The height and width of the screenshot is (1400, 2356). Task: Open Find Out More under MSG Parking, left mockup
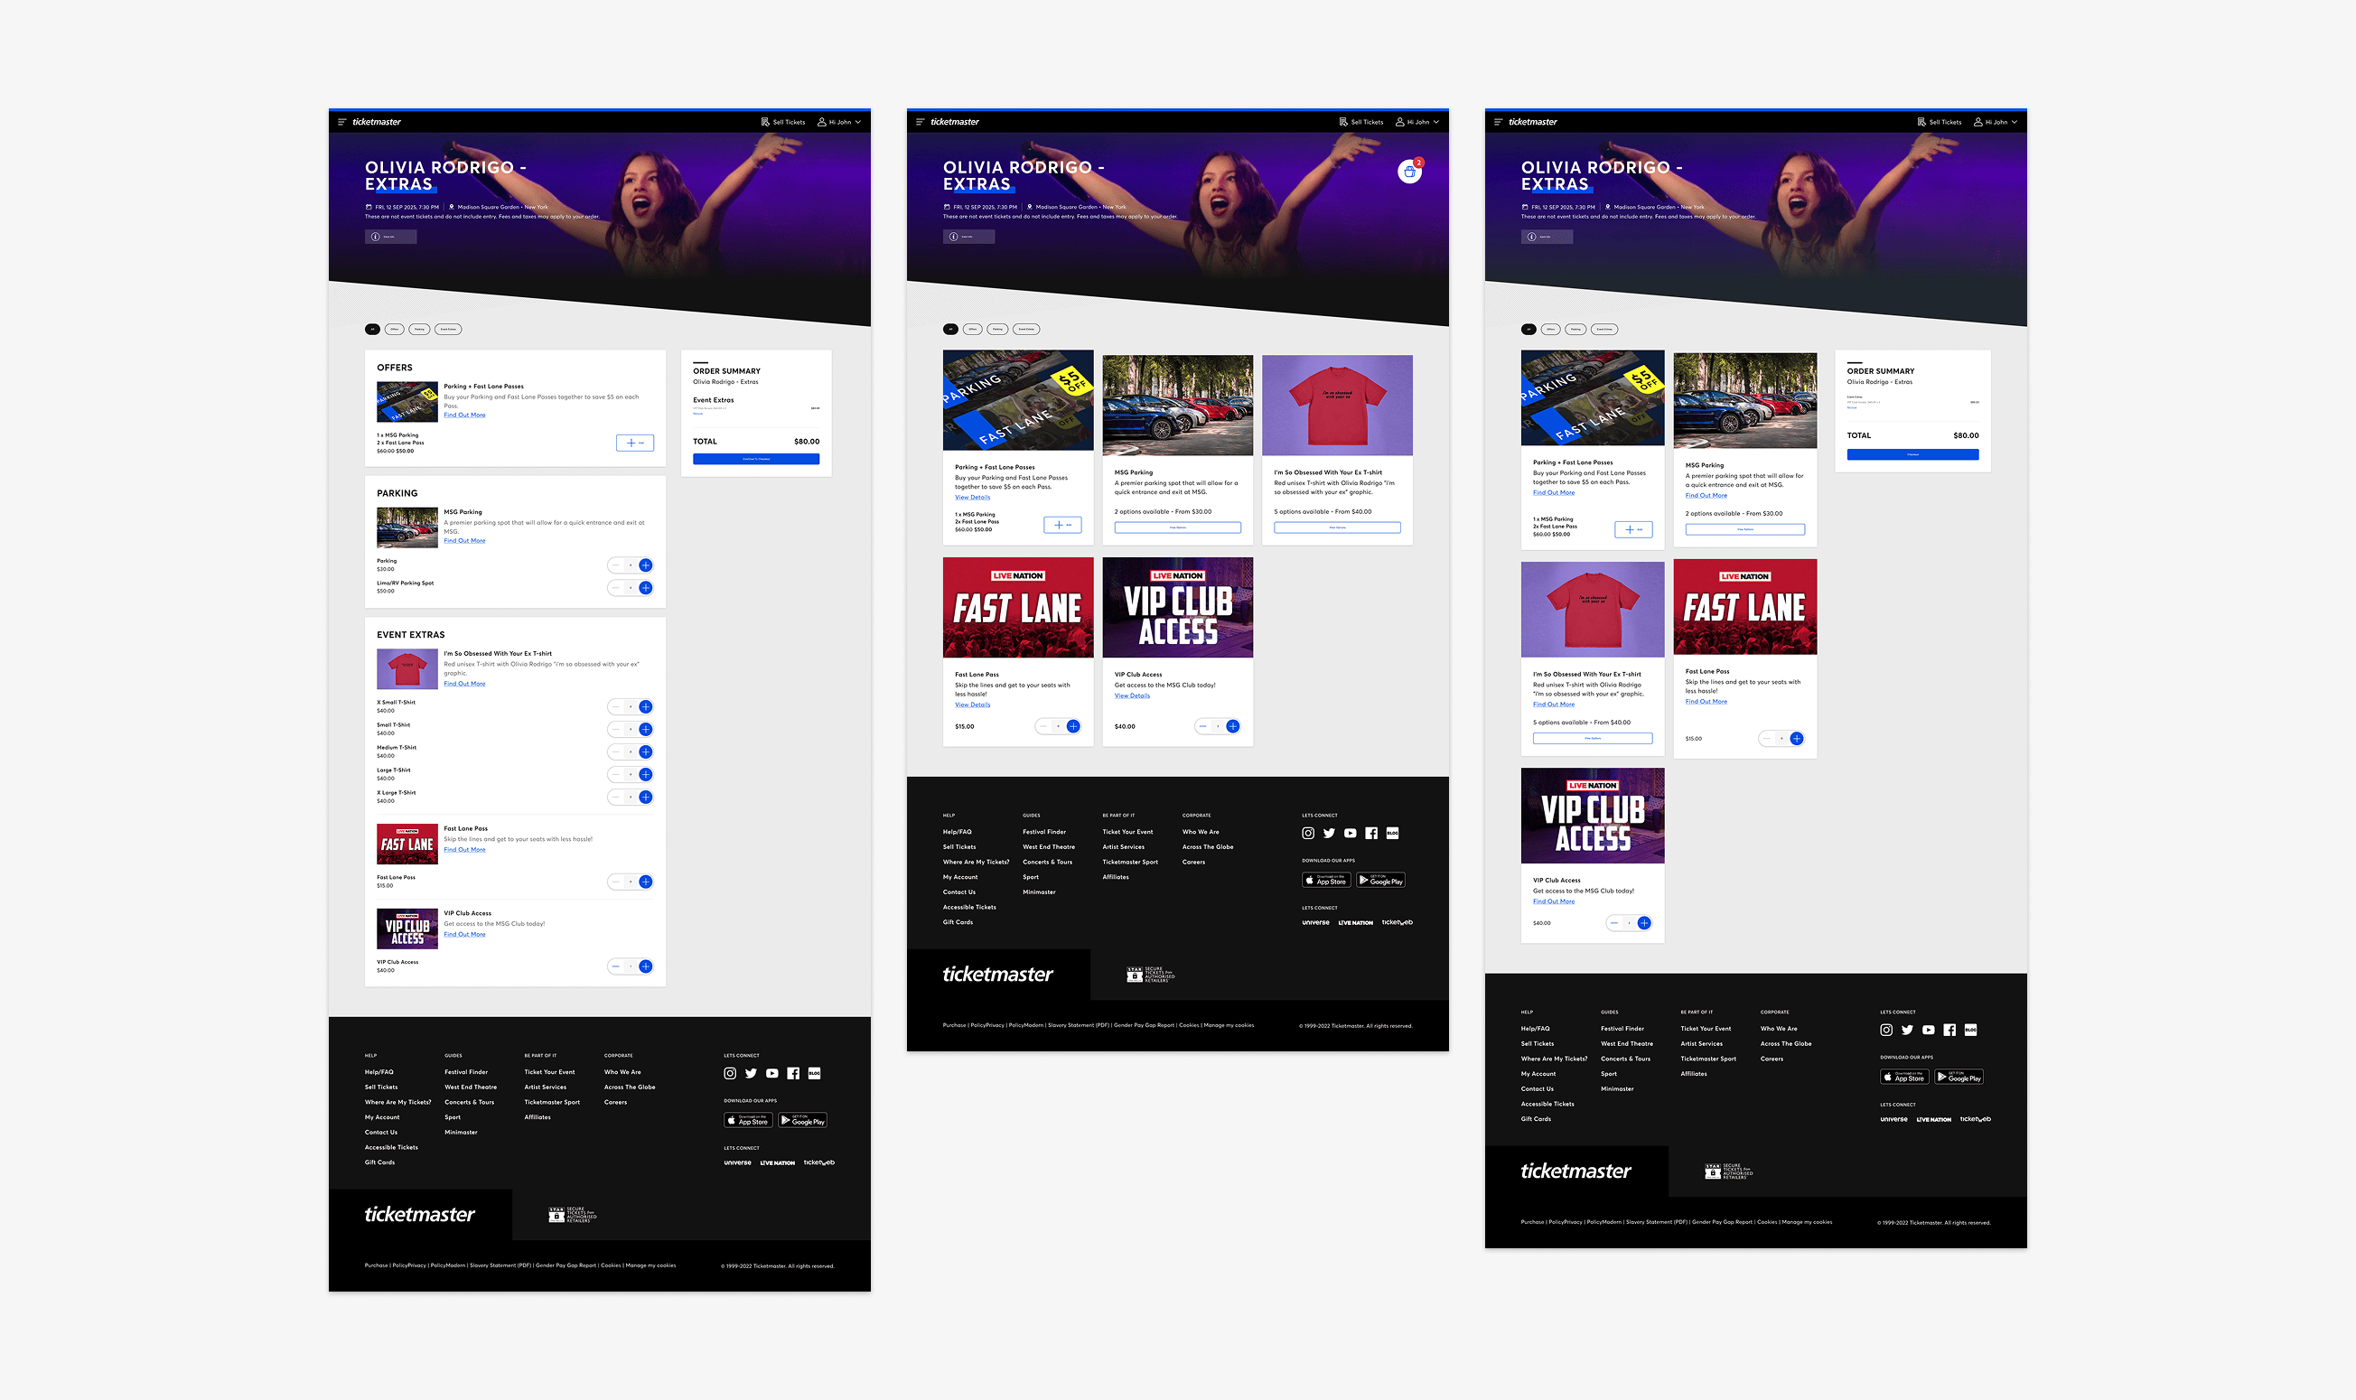point(464,540)
